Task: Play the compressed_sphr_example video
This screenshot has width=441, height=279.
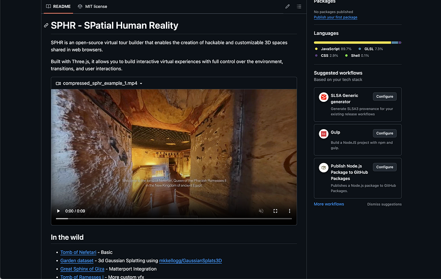Action: (59, 211)
